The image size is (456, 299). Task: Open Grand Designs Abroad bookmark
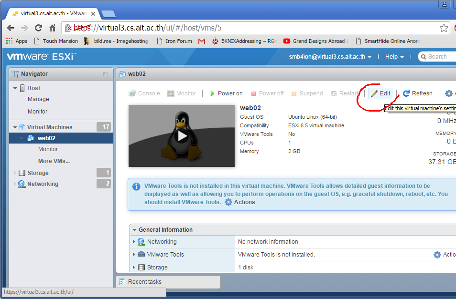pos(316,41)
